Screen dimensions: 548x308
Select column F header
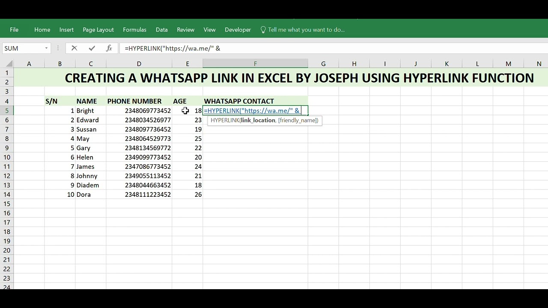coord(255,64)
